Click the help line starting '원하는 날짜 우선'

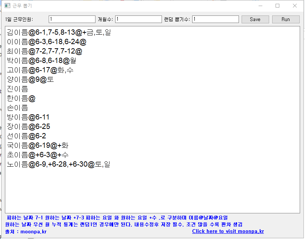click(x=124, y=225)
